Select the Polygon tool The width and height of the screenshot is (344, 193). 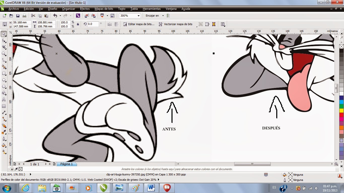coord(4,86)
